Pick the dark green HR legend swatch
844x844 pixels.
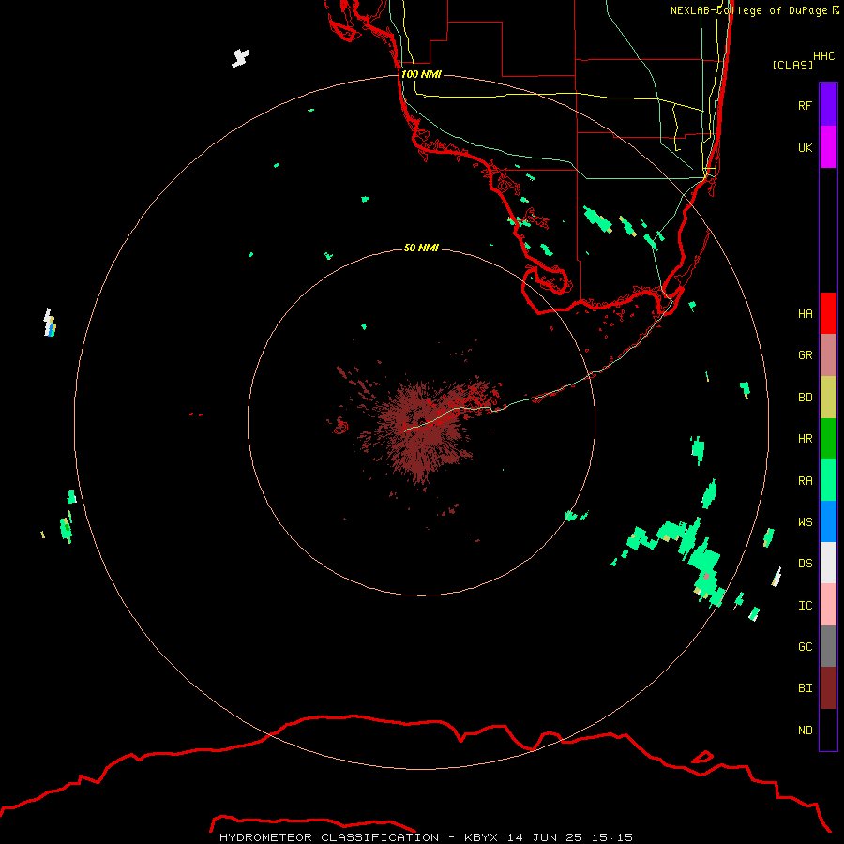(828, 439)
